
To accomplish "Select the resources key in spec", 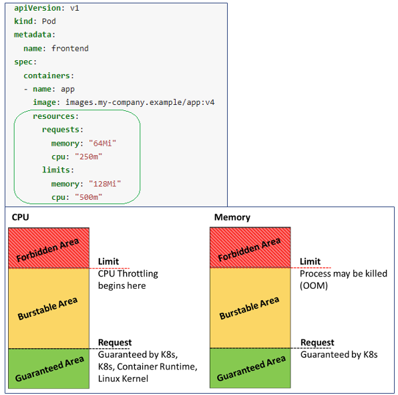I will point(55,116).
